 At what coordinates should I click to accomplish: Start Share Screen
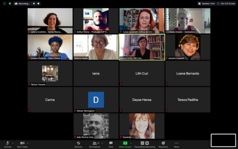pos(125,144)
